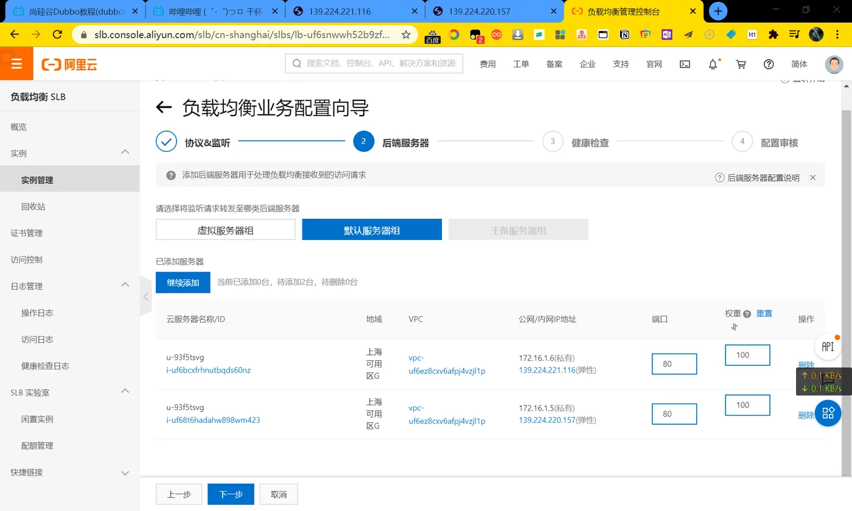This screenshot has width=852, height=511.
Task: Go back with wizard back arrow
Action: (x=164, y=108)
